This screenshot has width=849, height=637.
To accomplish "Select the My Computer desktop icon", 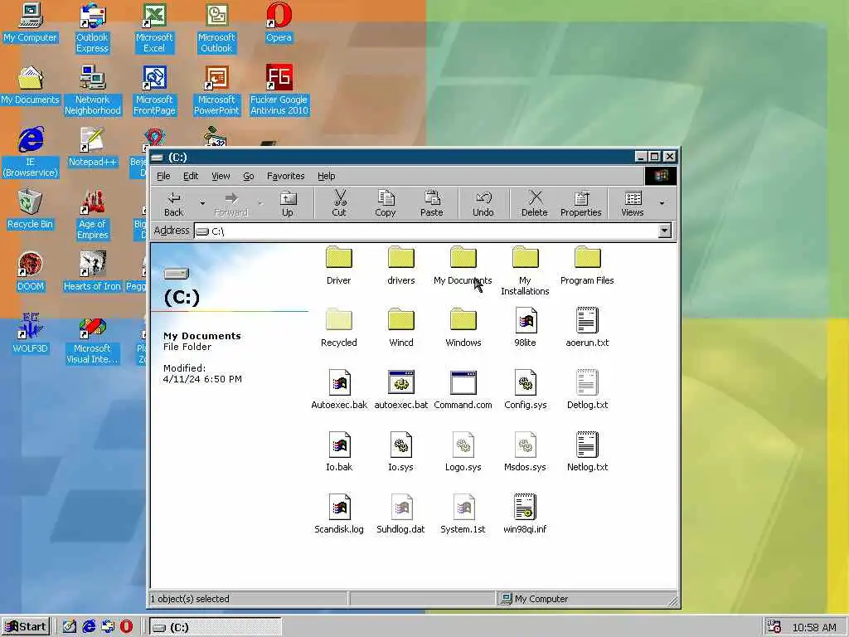I will [30, 22].
